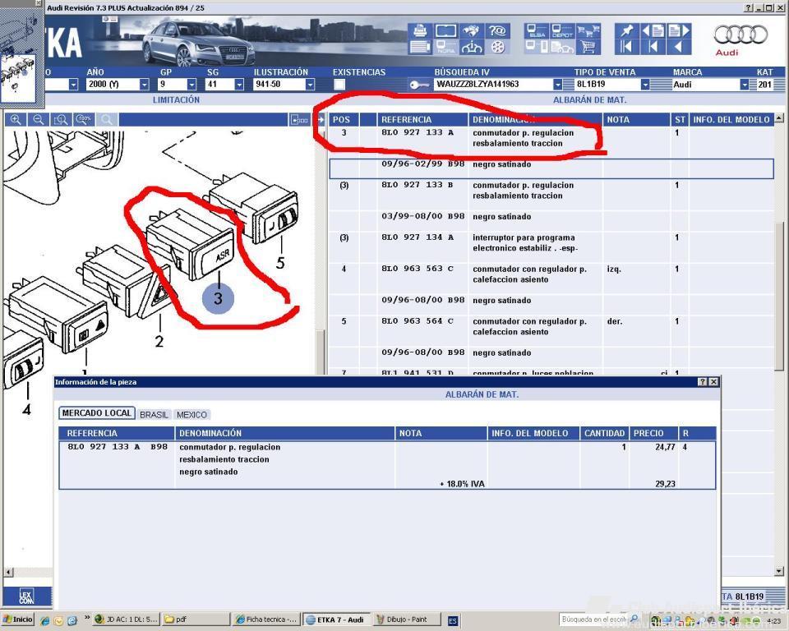The width and height of the screenshot is (789, 631).
Task: Click the zoom area magnifier icon
Action: [x=61, y=120]
